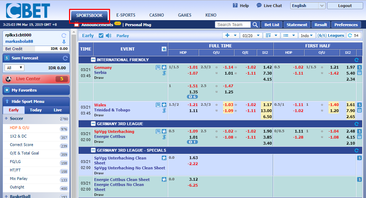The height and width of the screenshot is (198, 366).
Task: Collapse the International Friendly league section
Action: (x=93, y=60)
